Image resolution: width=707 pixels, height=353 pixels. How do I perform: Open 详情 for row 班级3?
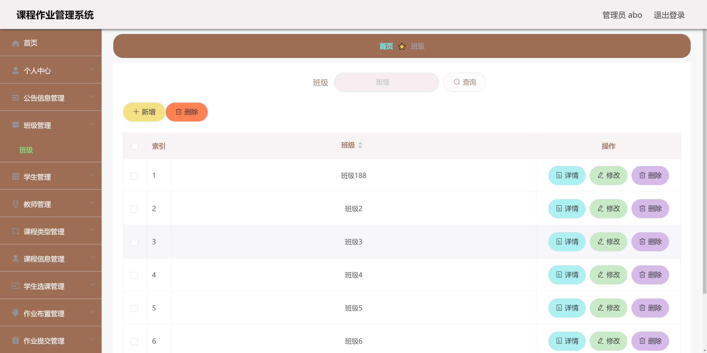pos(567,242)
